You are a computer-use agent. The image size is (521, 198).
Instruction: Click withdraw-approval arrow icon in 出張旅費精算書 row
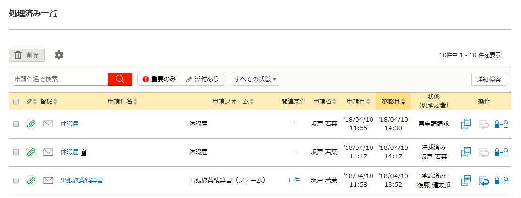pos(484,181)
